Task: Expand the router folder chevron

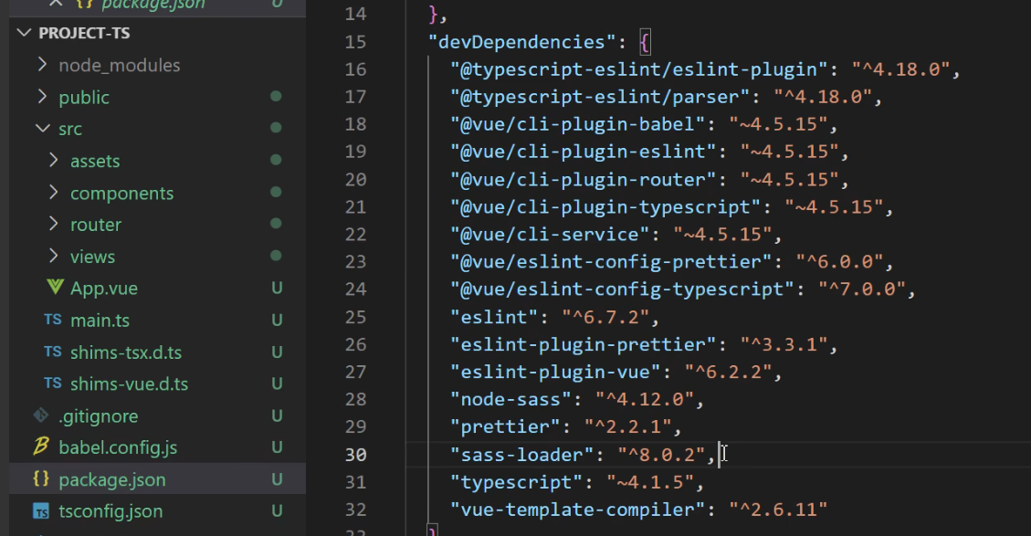Action: pos(54,225)
